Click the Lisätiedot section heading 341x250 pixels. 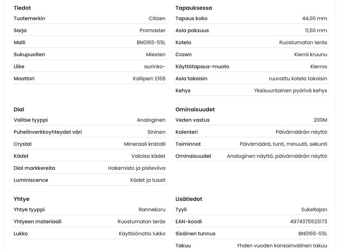point(189,199)
